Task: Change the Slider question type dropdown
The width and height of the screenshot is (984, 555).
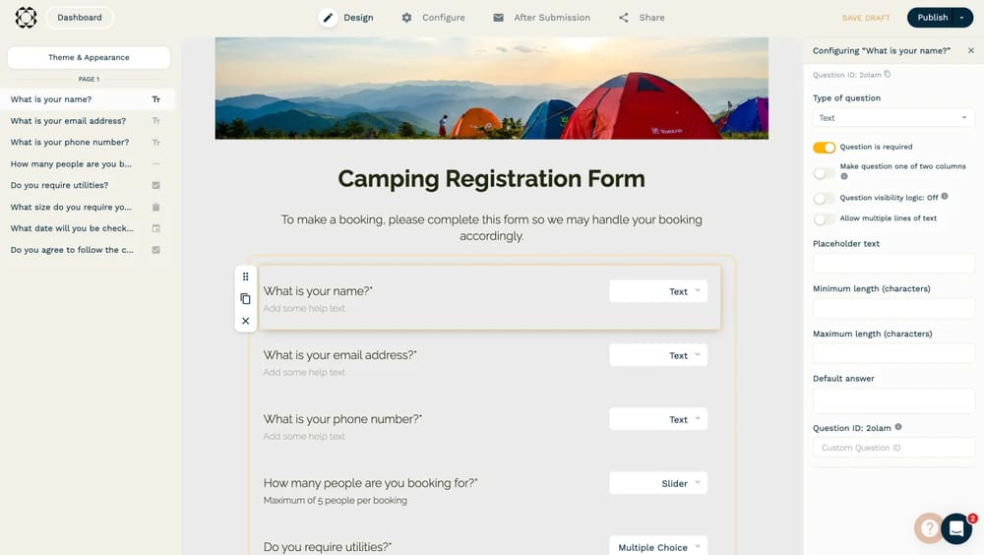Action: [x=658, y=483]
